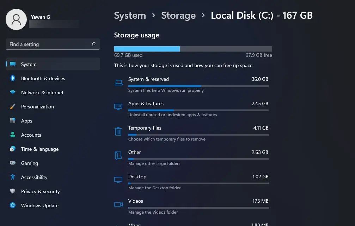Screen dimensions: 355x226
Task: Click 'Manage other large folders' text
Action: 154,163
